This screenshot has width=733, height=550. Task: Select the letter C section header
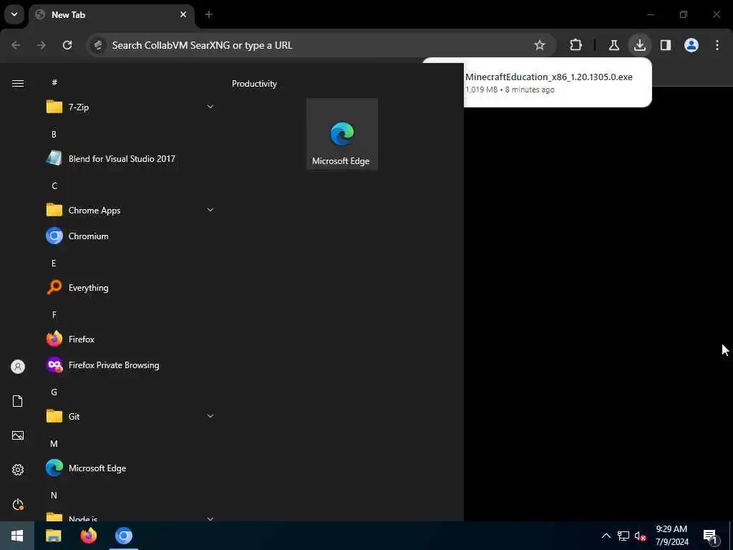point(54,185)
